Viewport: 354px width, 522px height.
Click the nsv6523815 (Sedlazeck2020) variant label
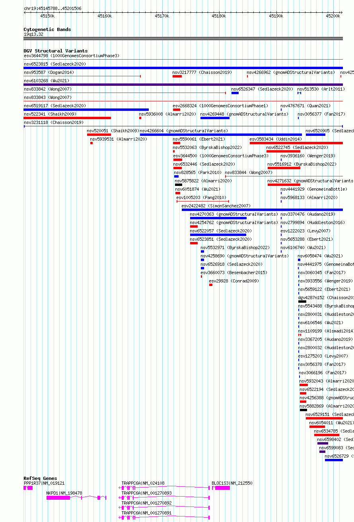[x=55, y=64]
